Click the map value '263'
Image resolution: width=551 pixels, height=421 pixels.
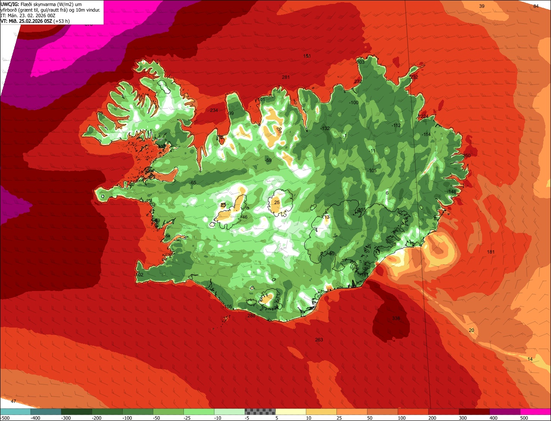point(319,340)
